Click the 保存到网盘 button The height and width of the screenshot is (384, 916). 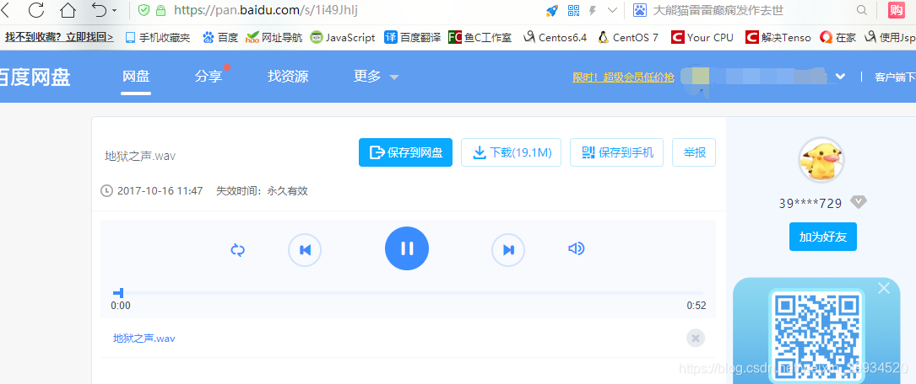pyautogui.click(x=405, y=152)
